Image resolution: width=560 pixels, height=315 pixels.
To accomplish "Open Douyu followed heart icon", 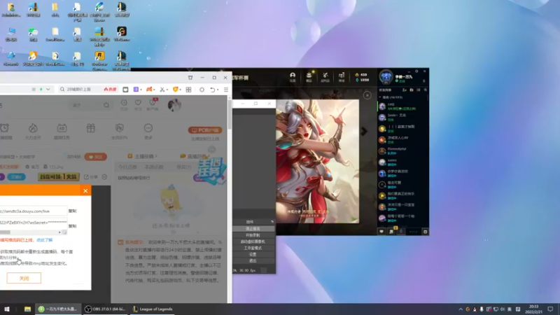I will [x=138, y=103].
